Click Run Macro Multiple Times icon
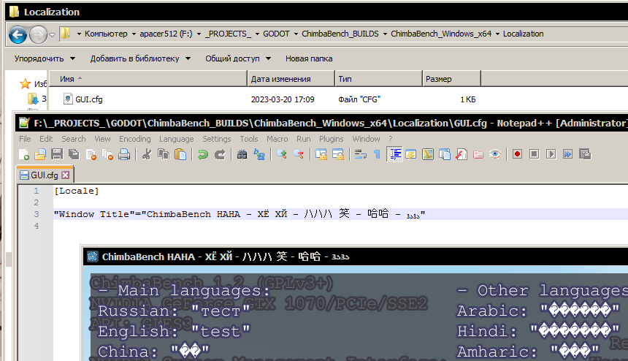628x361 pixels. coord(567,154)
